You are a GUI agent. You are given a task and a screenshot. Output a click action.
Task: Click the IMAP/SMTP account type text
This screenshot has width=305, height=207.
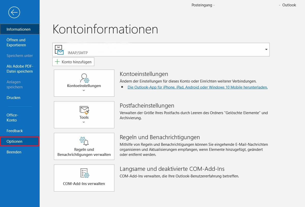pos(78,53)
